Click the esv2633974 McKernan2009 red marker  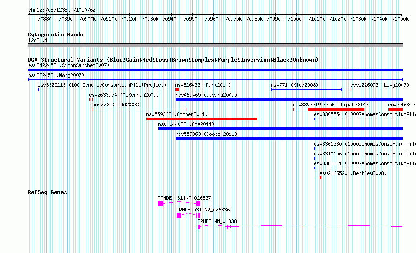click(91, 99)
